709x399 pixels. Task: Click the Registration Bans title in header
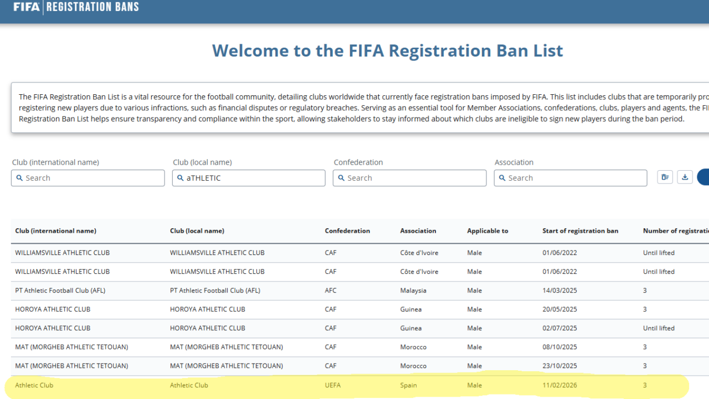[93, 7]
